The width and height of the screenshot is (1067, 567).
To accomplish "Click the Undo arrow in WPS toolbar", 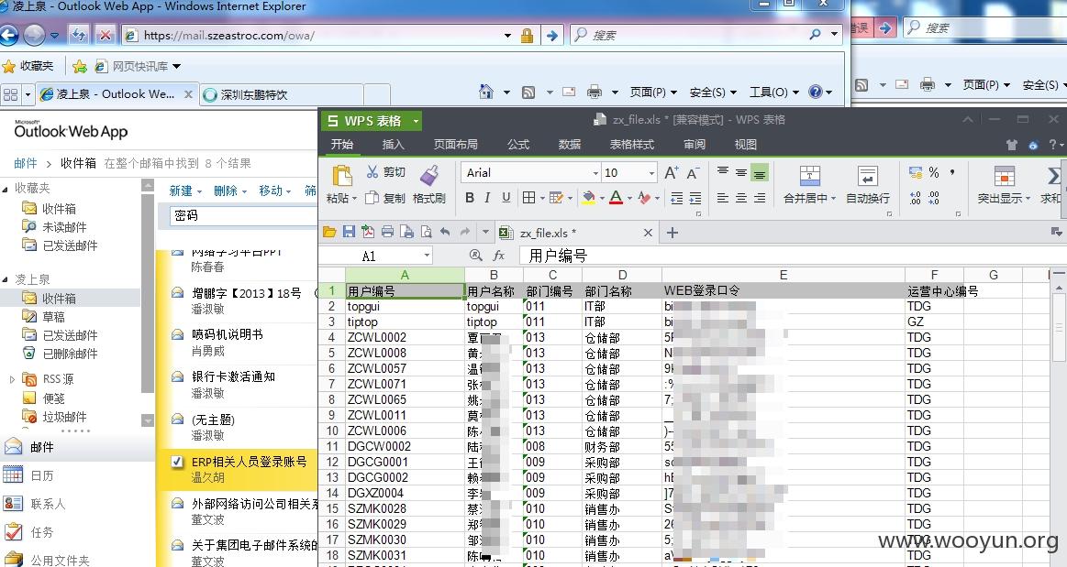I will tap(445, 233).
